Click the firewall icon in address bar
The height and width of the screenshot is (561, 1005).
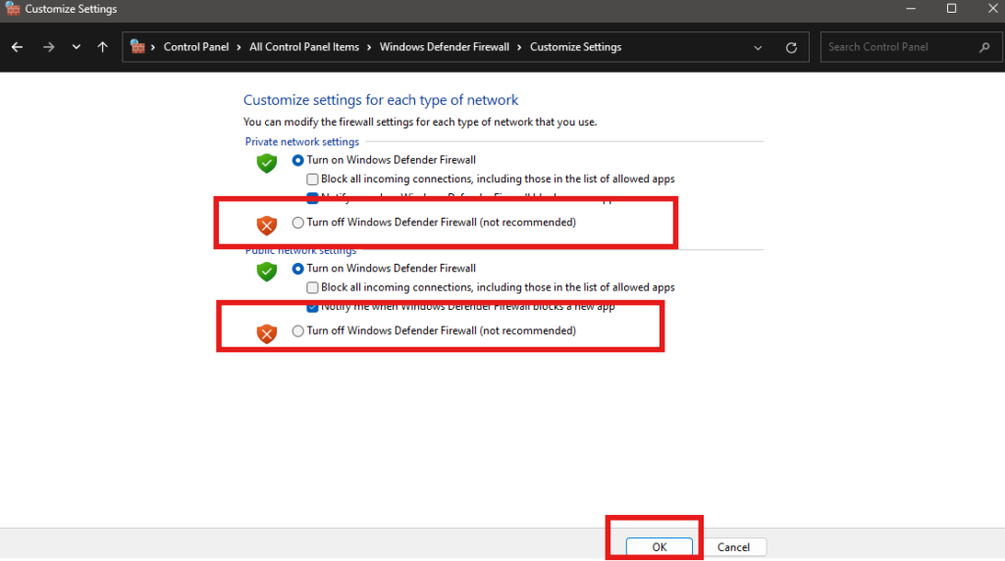[137, 47]
